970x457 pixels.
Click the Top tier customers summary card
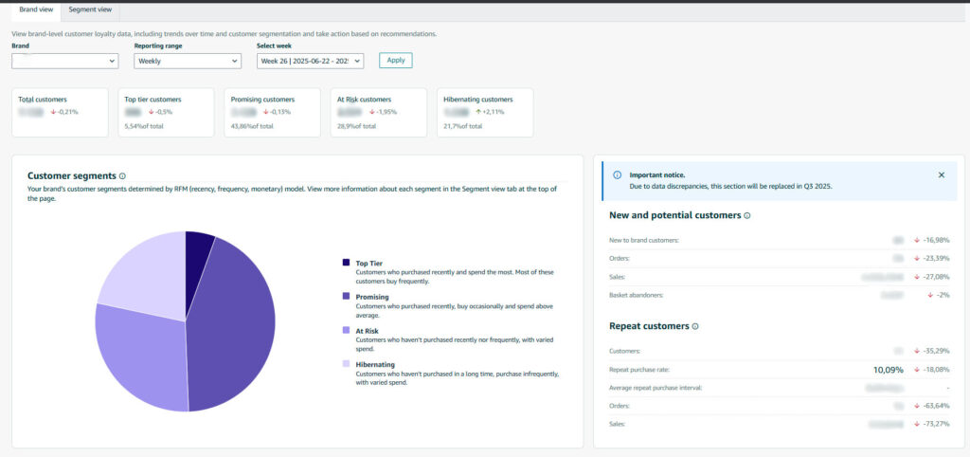[168, 112]
